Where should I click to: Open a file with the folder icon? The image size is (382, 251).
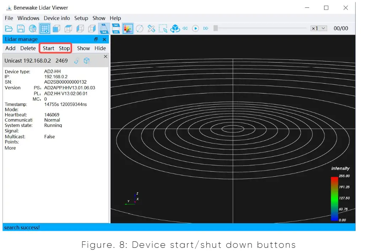point(9,28)
